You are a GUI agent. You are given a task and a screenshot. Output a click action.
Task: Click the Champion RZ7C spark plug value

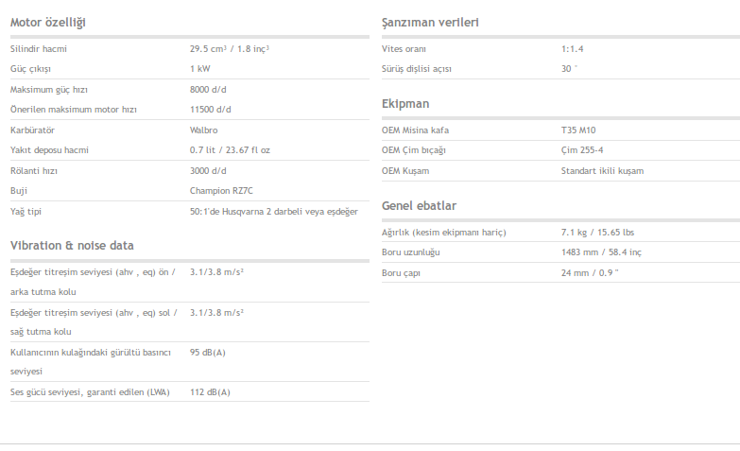click(221, 190)
